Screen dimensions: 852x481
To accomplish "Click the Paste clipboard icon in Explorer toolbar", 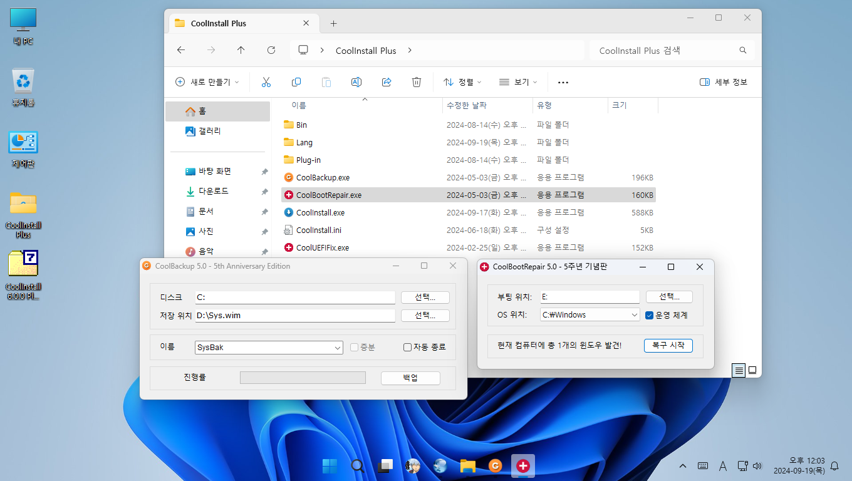I will point(326,82).
